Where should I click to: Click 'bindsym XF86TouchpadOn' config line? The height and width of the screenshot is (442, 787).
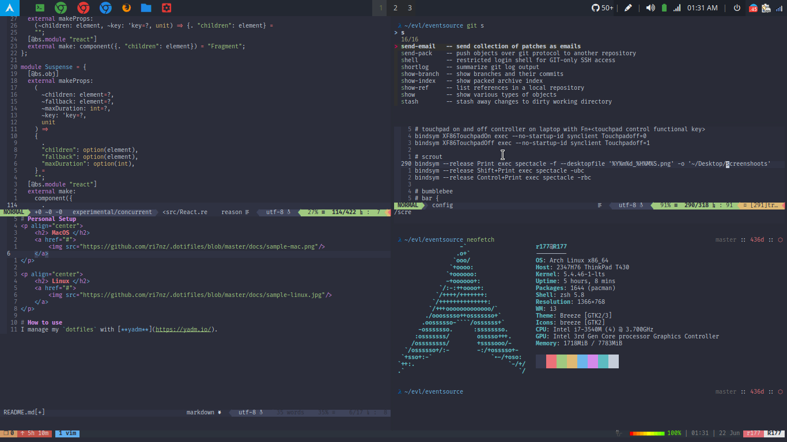tap(531, 136)
